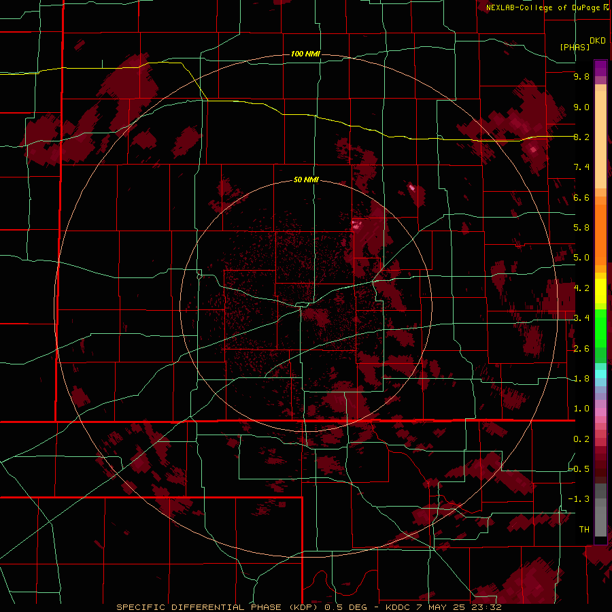
Task: Click the 7.4 value on the scale
Action: point(581,167)
